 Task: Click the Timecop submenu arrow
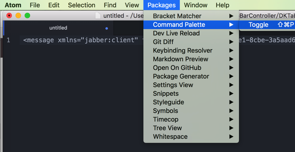coord(231,120)
